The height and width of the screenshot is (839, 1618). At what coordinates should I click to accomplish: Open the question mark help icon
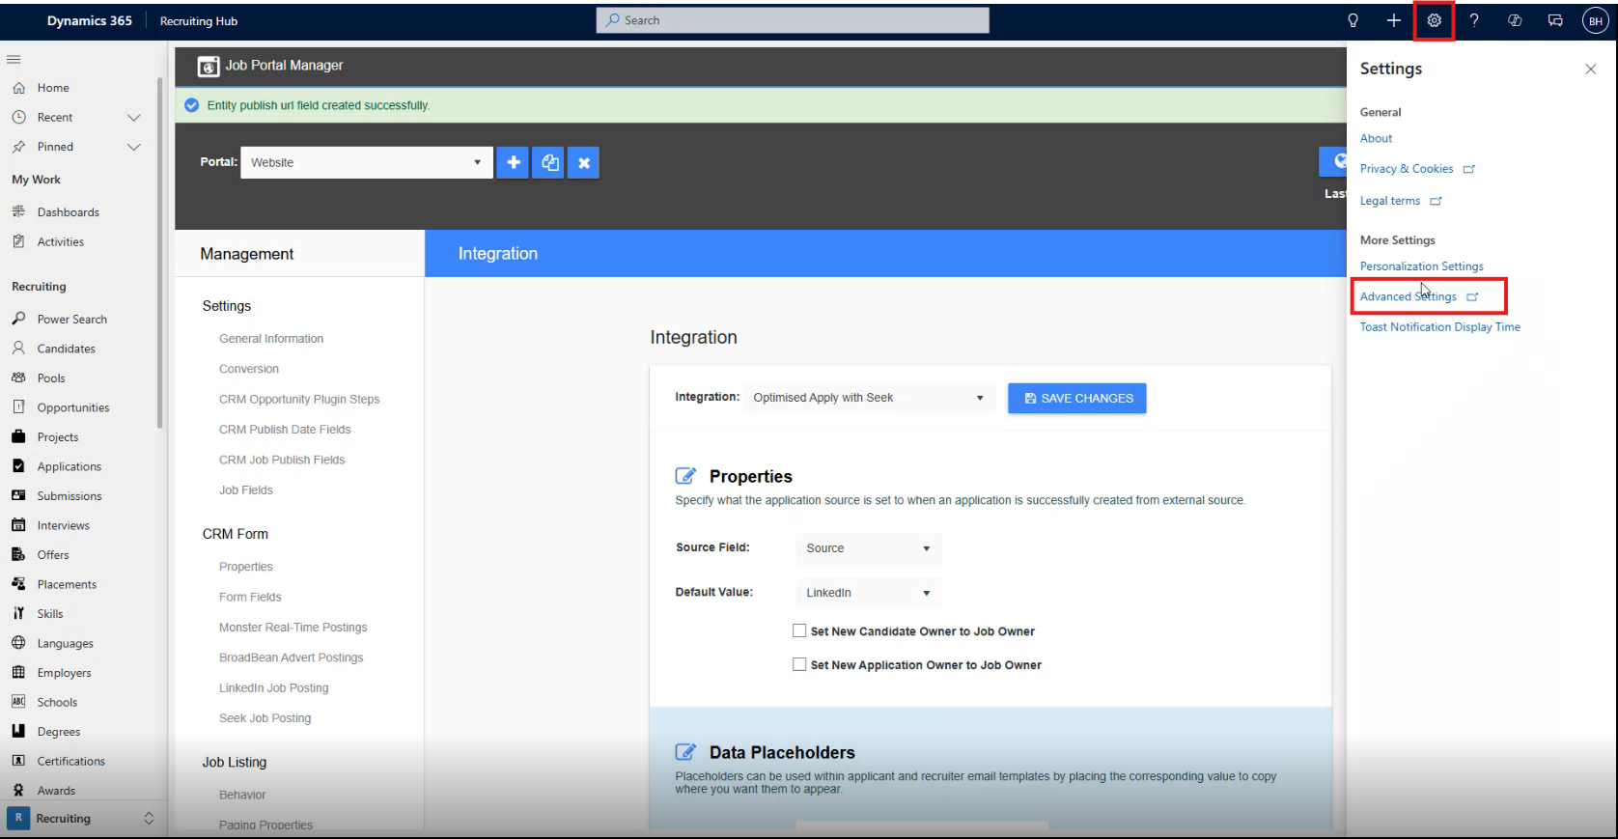tap(1474, 20)
